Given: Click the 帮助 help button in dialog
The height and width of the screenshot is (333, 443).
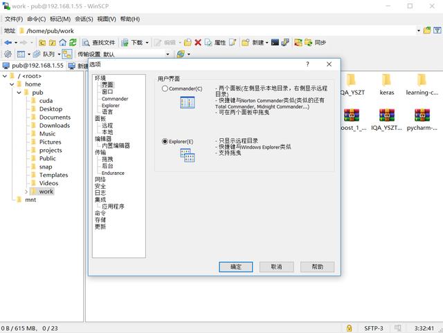Looking at the screenshot, I should tap(317, 267).
